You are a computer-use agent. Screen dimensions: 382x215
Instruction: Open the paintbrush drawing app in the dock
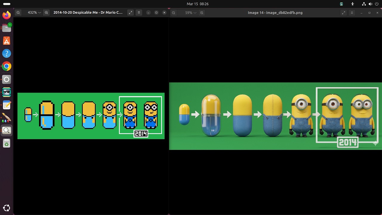point(7,118)
